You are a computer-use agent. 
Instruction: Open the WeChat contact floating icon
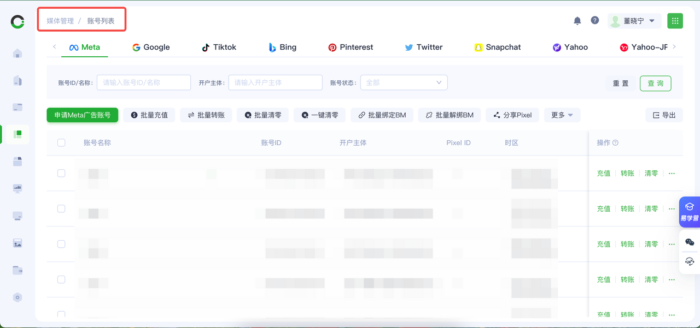point(689,242)
